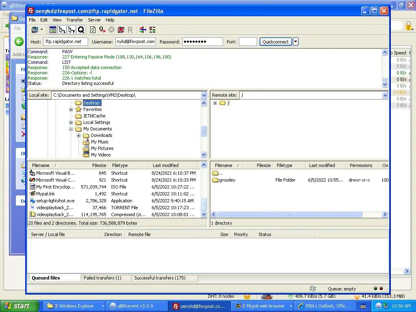Open the Local site path dropdown
Image resolution: width=416 pixels, height=312 pixels.
click(x=204, y=95)
